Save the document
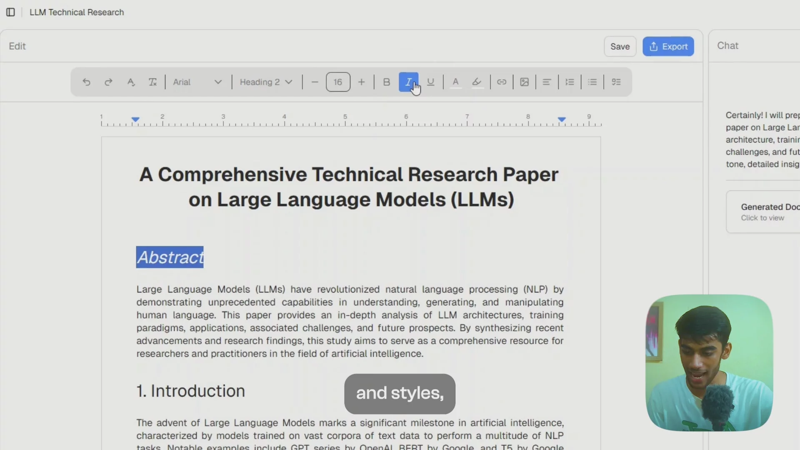Screen dimensions: 800x450 coord(620,46)
